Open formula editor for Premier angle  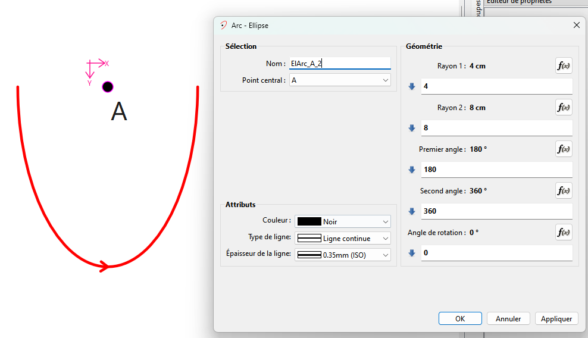point(564,149)
